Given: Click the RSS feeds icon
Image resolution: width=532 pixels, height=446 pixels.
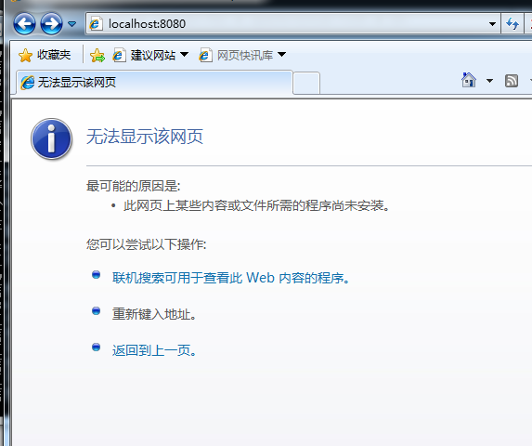Looking at the screenshot, I should 512,81.
